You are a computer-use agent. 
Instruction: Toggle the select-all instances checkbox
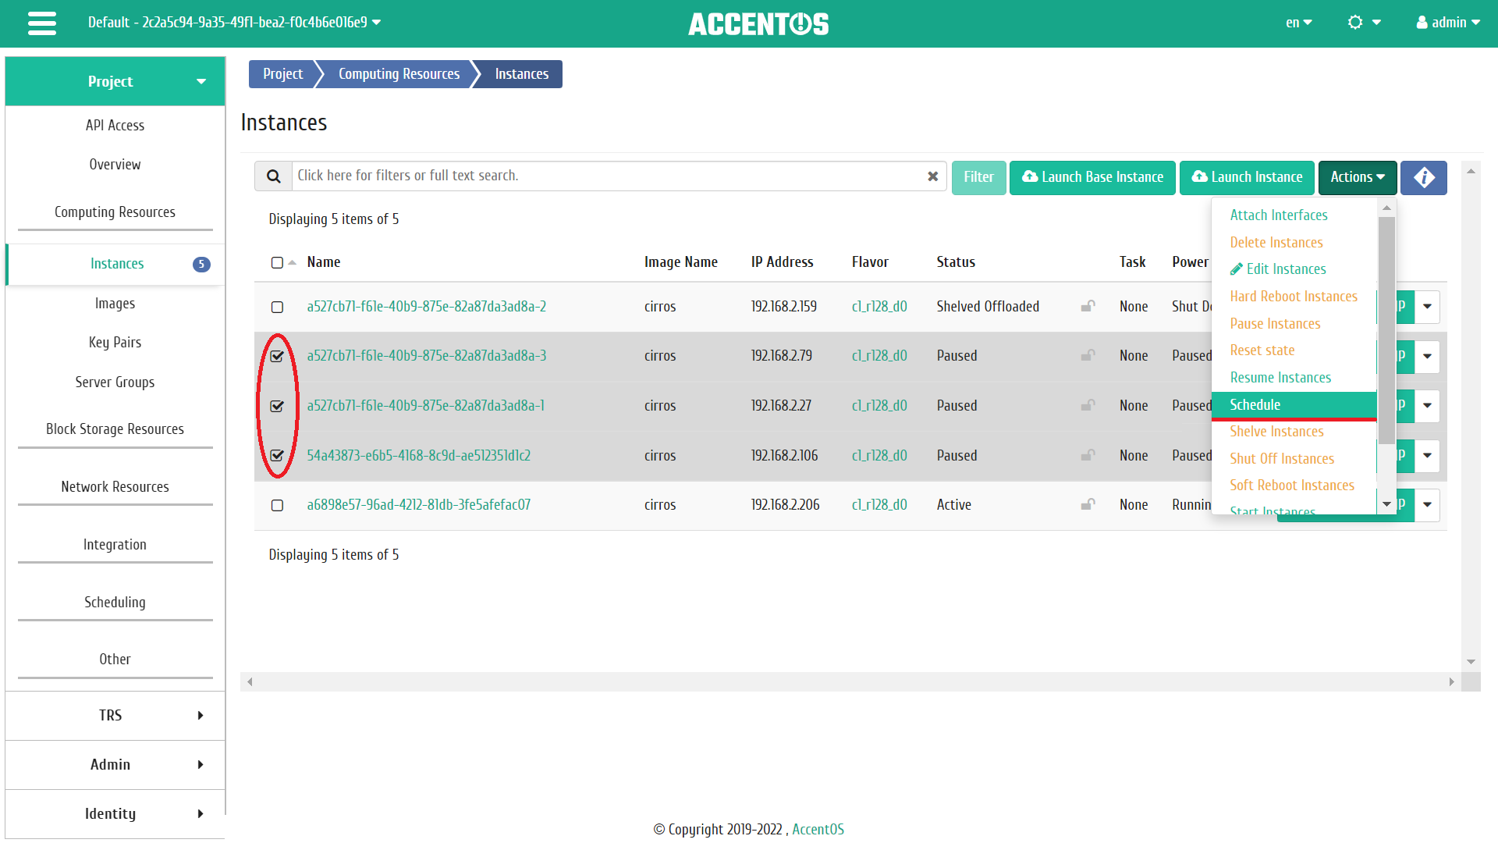coord(277,263)
